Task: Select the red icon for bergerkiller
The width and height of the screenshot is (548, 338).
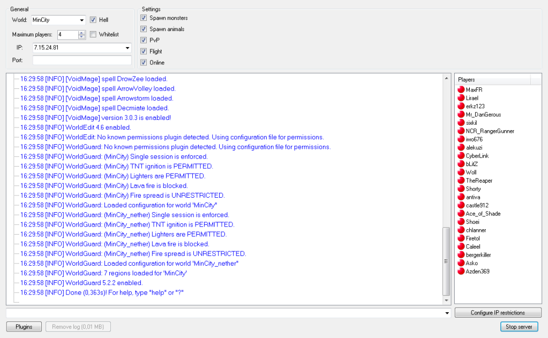Action: (461, 255)
